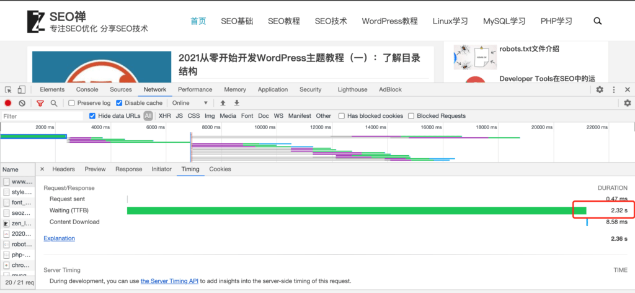Open the Headers tab in request details
The image size is (635, 293).
point(63,169)
